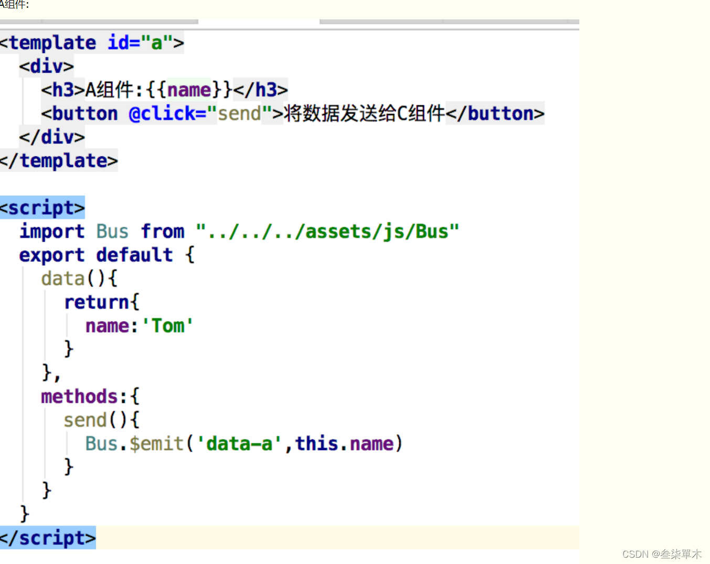Select the 'data-a' event name string
Image resolution: width=710 pixels, height=564 pixels.
(x=239, y=443)
